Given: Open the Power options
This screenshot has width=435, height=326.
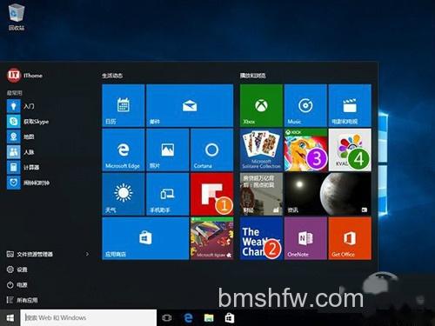Looking at the screenshot, I should [17, 285].
